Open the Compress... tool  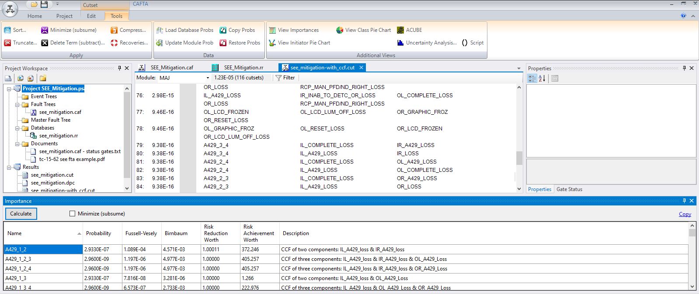tap(129, 30)
